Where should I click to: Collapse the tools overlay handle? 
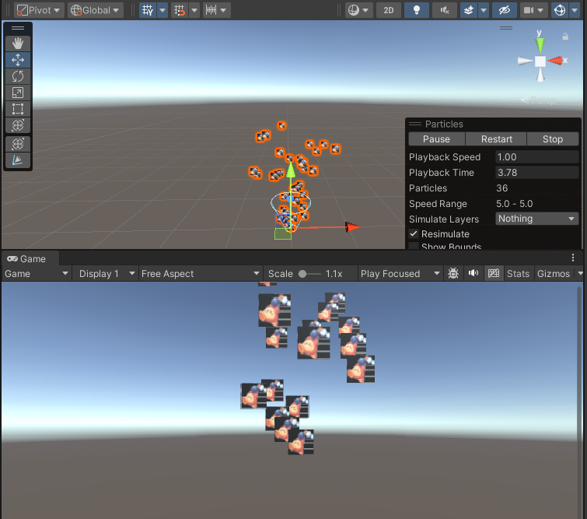click(18, 28)
